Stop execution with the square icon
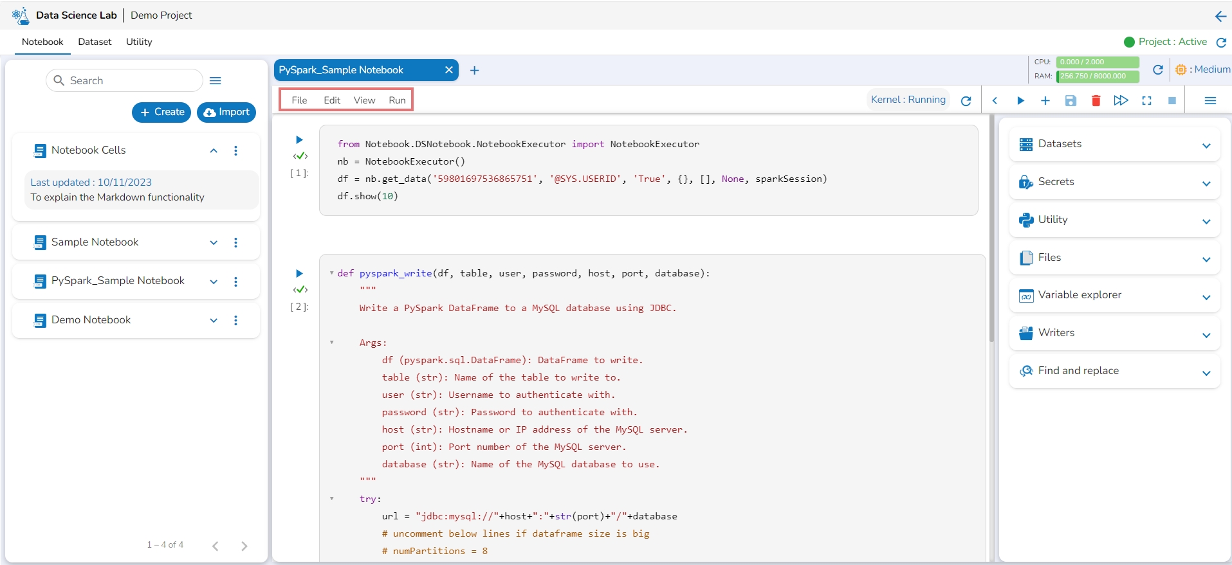 (x=1172, y=100)
